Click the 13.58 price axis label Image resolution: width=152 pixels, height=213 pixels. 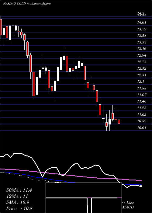[x=142, y=36]
